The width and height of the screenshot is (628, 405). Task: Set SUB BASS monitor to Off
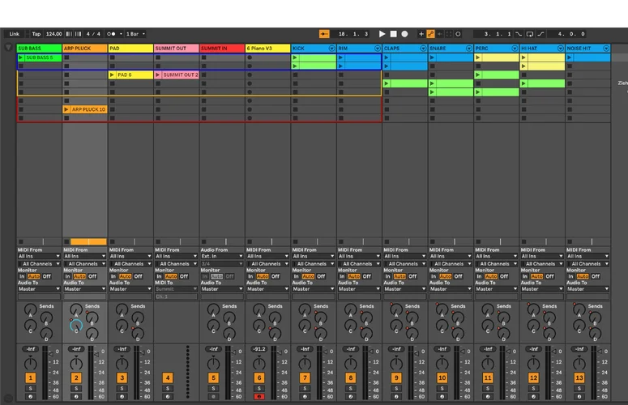pyautogui.click(x=47, y=276)
